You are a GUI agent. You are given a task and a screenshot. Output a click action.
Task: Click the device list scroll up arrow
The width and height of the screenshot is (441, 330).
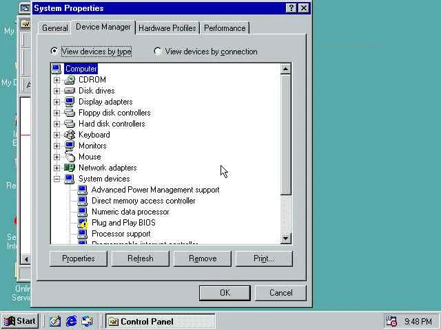click(285, 69)
